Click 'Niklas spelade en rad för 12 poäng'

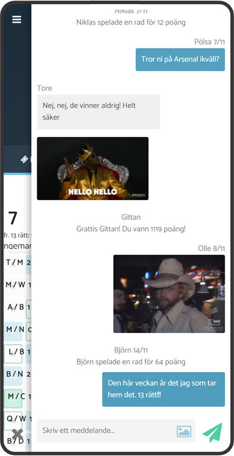pos(131,22)
